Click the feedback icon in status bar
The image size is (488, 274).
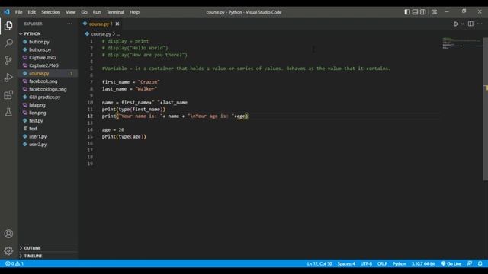coord(470,264)
